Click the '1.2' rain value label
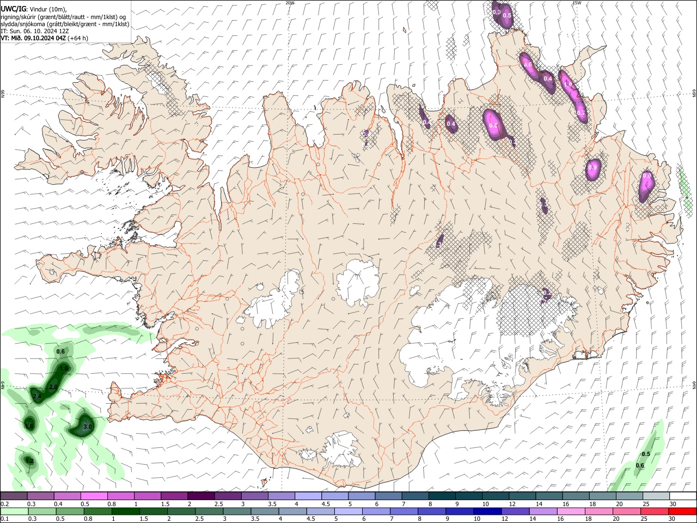Viewport: 697px width, 523px height. click(x=29, y=461)
